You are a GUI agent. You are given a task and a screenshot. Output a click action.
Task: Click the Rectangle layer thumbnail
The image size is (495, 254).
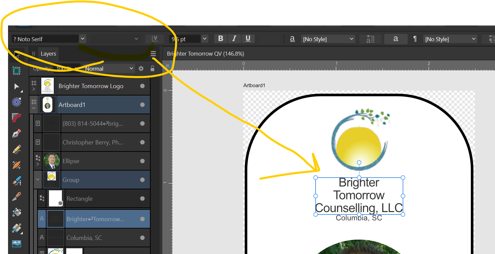(x=56, y=199)
